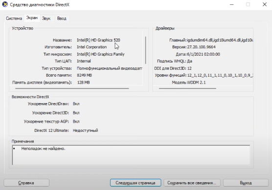Viewport: 272px width, 190px height.
Task: Click the Название: field label
Action: 62,40
